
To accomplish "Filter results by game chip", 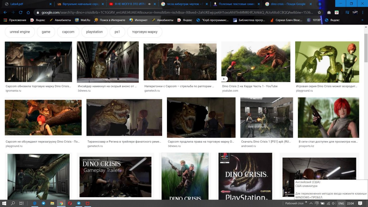I will tap(46, 32).
